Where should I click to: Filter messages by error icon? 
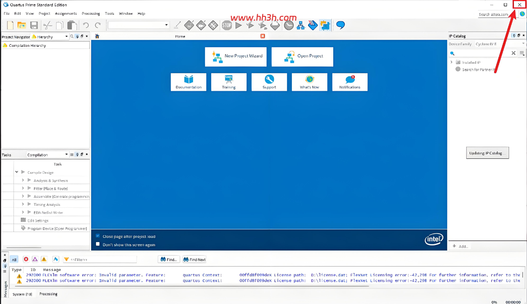[26, 259]
